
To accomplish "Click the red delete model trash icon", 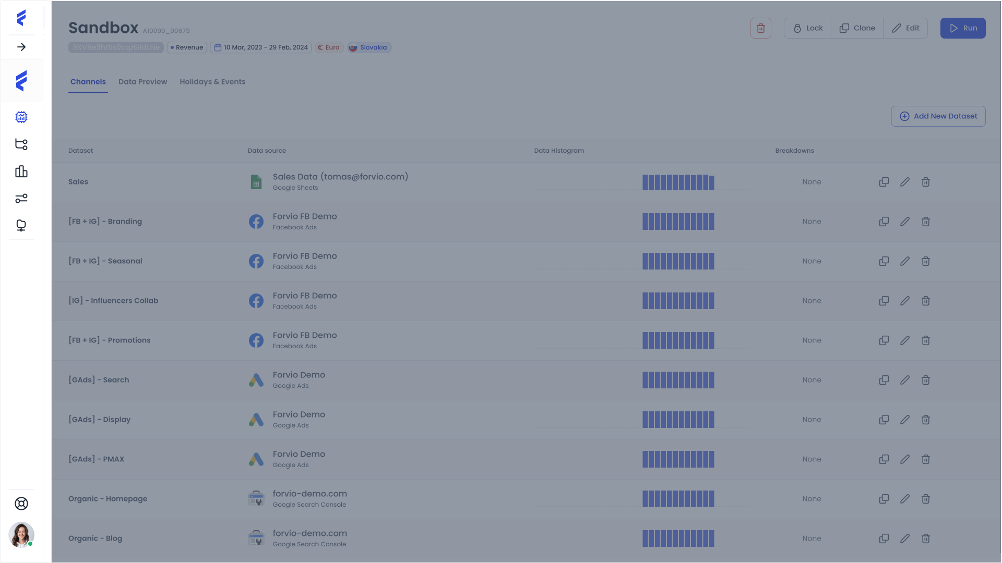I will 760,28.
